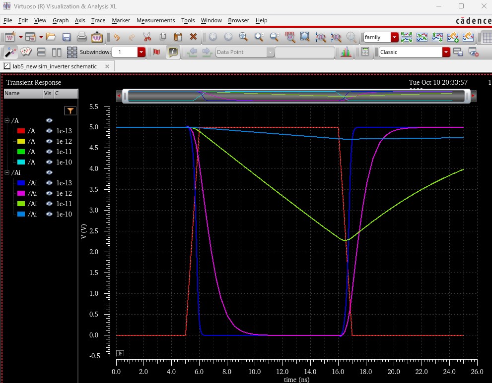The width and height of the screenshot is (492, 383).
Task: Hide the /A 1e-13 trace visibility eye
Action: tap(49, 131)
